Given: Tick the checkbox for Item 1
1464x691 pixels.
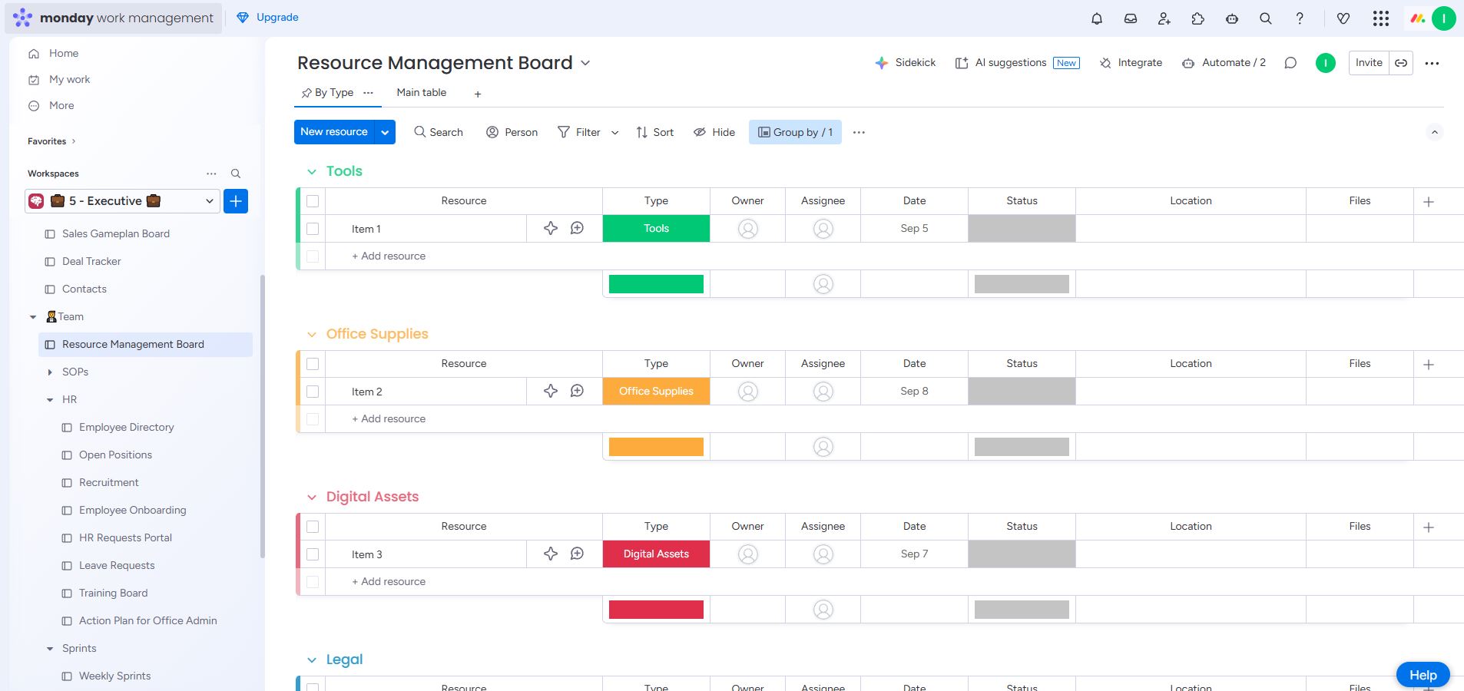Looking at the screenshot, I should 313,229.
